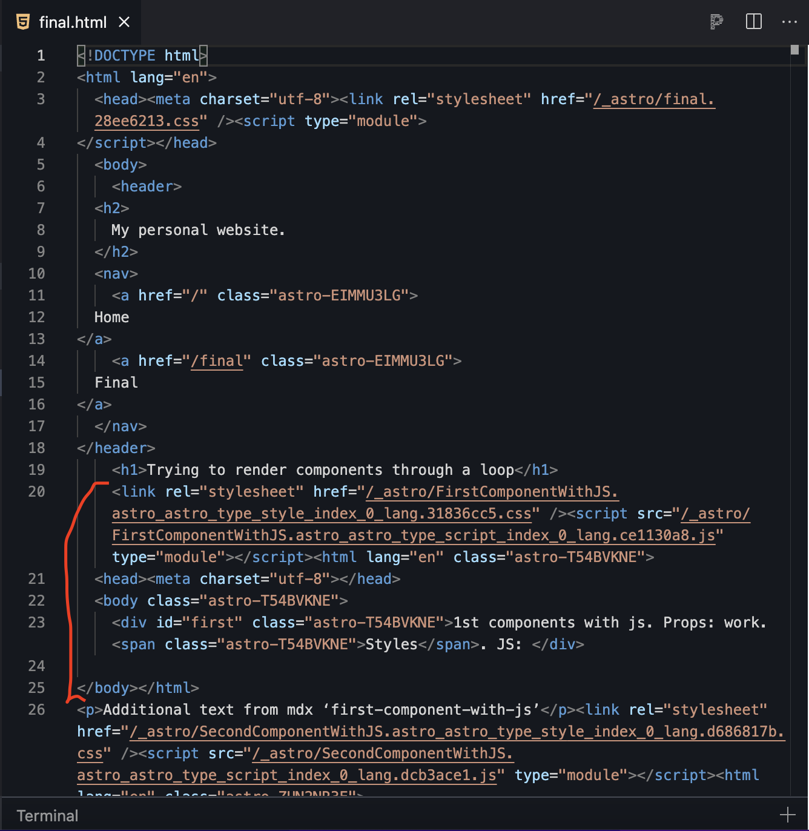Click the final.28ee6213.css stylesheet link
The width and height of the screenshot is (809, 831).
(653, 99)
